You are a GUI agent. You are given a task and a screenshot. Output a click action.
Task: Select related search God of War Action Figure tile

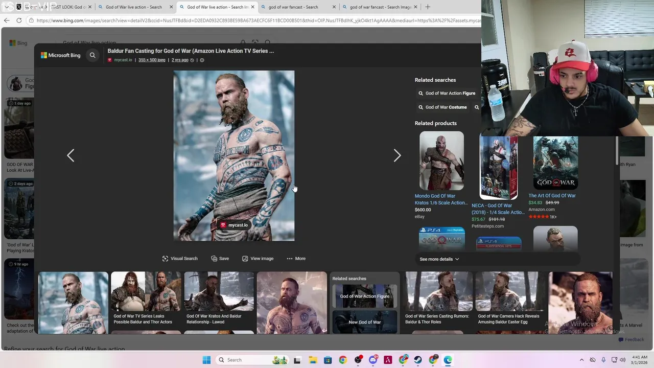pyautogui.click(x=365, y=296)
